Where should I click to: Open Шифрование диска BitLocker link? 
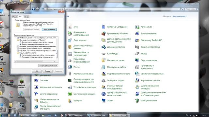[49, 100]
